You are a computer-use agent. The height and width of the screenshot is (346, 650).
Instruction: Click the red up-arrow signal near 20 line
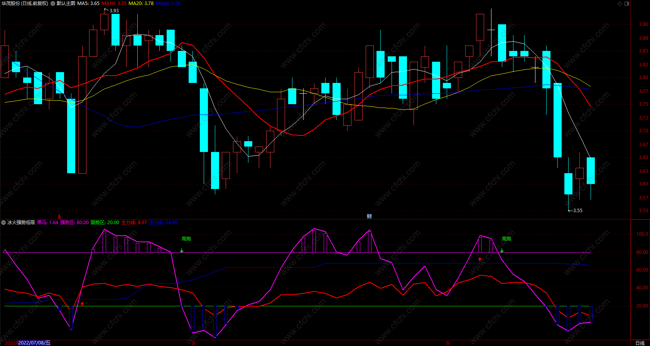click(82, 304)
